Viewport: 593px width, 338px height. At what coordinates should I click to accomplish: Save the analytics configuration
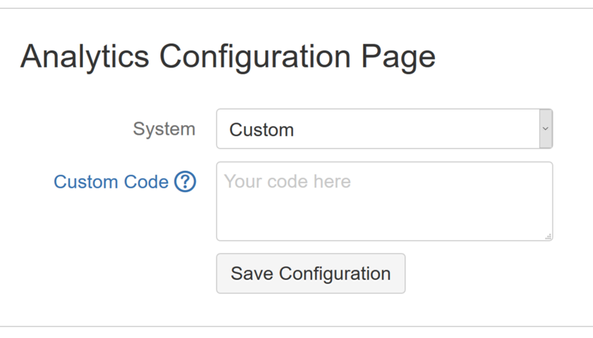310,273
